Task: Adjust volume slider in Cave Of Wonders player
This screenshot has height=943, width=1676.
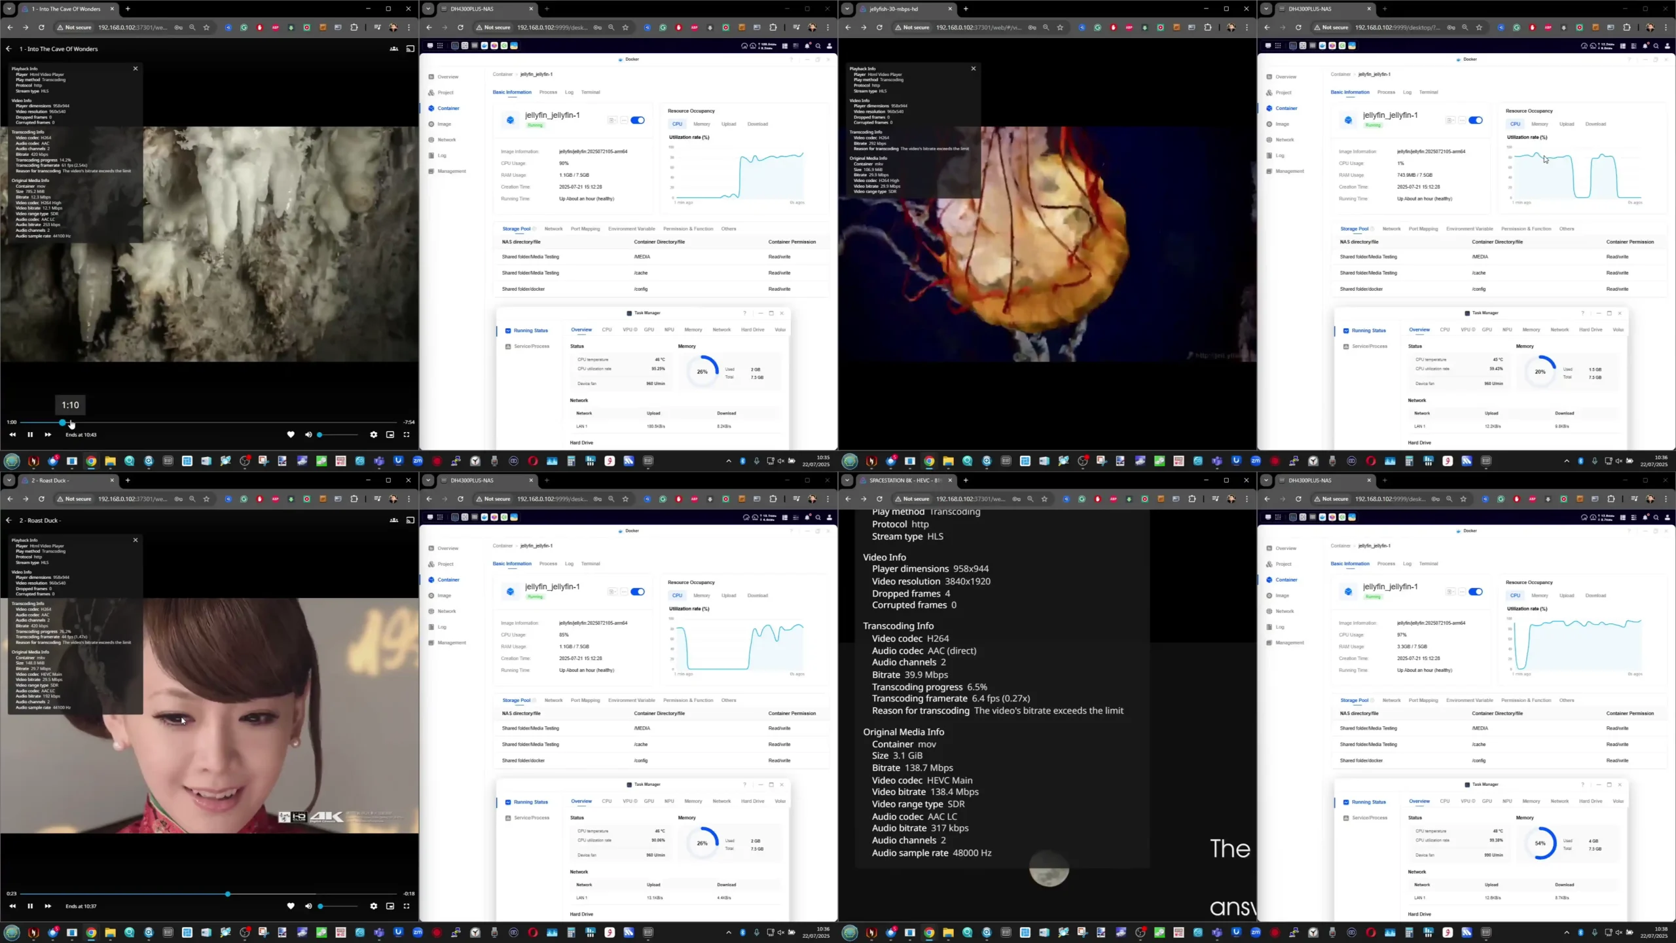Action: [x=338, y=435]
